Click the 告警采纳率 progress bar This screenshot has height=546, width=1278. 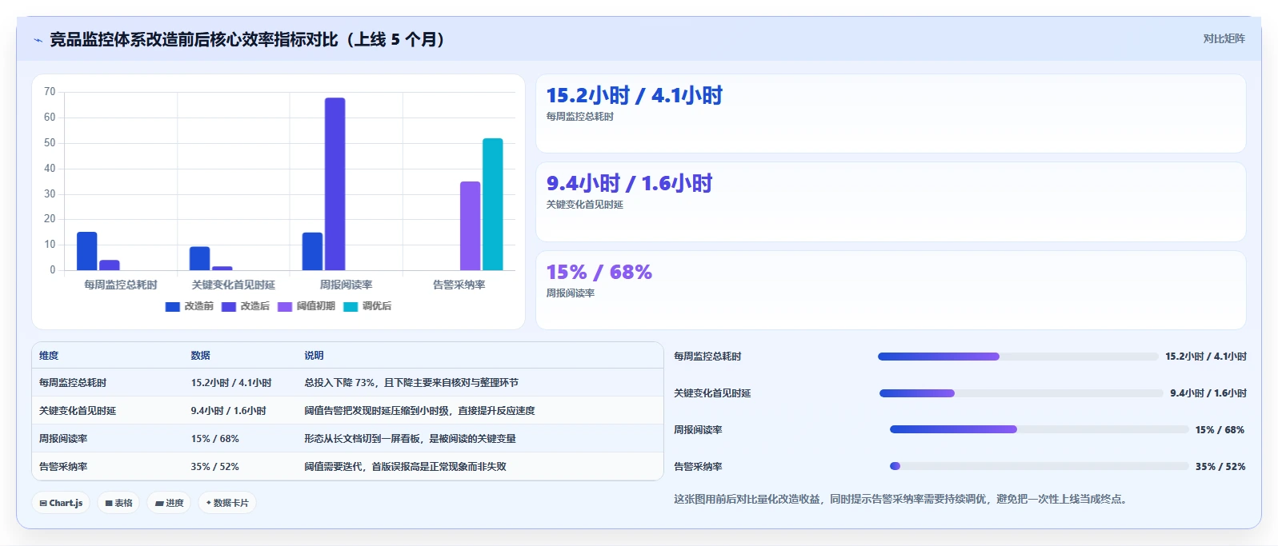coord(1040,466)
